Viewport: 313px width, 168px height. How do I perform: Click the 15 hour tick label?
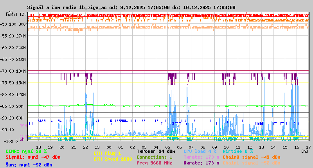284,147
